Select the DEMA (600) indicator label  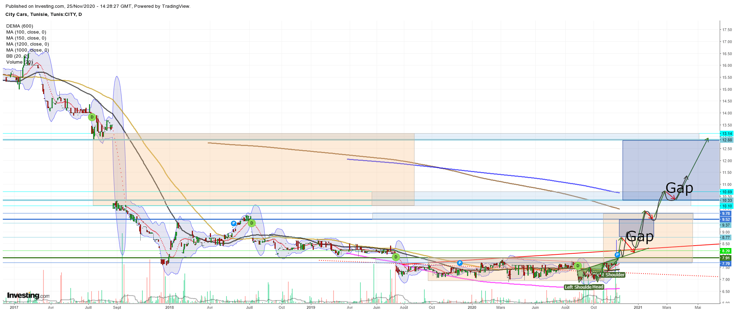[20, 26]
